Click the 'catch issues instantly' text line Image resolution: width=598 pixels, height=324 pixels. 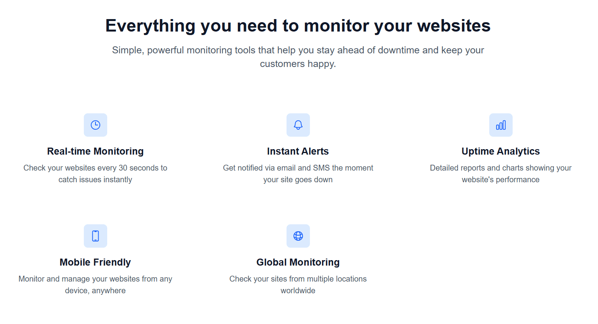click(x=96, y=180)
